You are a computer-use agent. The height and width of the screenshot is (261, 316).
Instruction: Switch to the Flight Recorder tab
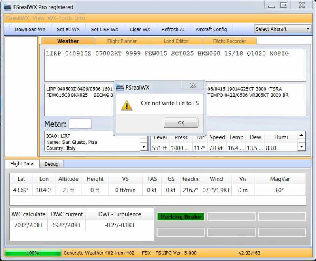229,41
